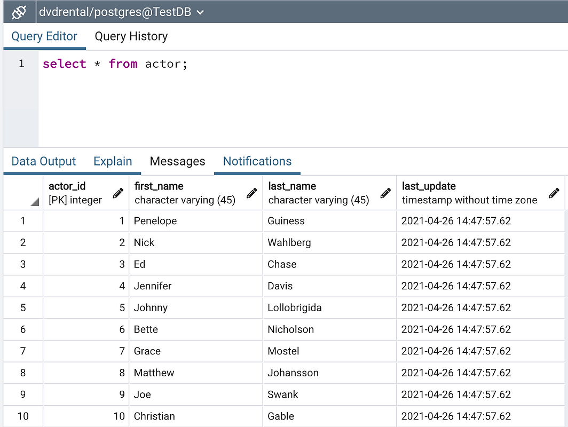Screen dimensions: 568x427
Task: Click the last_name cell Swank
Action: [330, 395]
